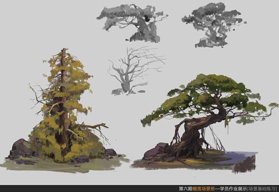Image resolution: width=279 pixels, height=192 pixels.
Task: Click the grayscale tree study with wide flat canopy
Action: (x=132, y=23)
